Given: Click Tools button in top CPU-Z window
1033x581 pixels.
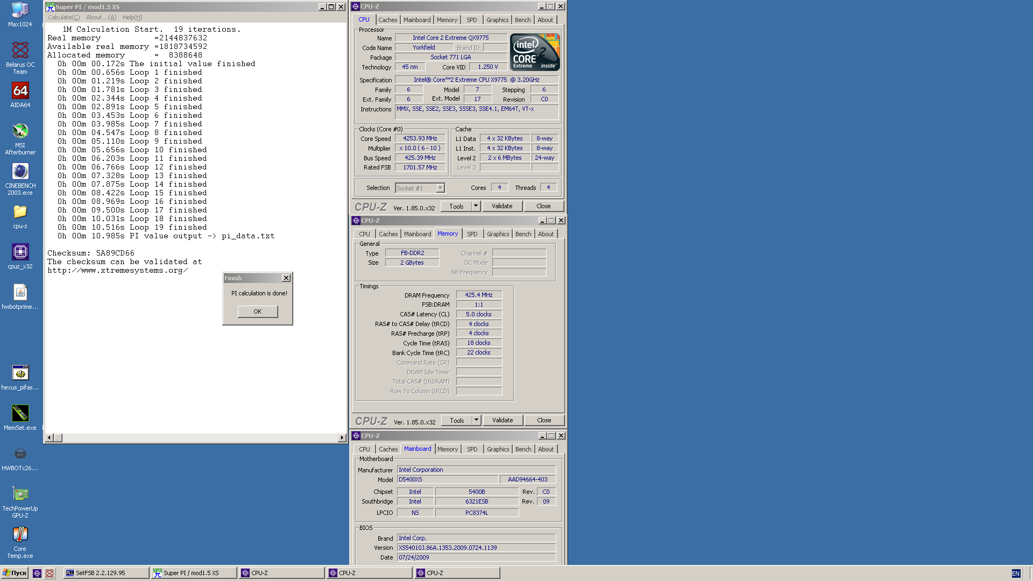Looking at the screenshot, I should pyautogui.click(x=456, y=206).
